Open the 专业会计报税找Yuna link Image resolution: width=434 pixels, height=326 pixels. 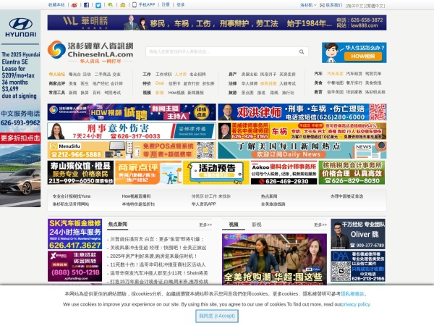(72, 196)
